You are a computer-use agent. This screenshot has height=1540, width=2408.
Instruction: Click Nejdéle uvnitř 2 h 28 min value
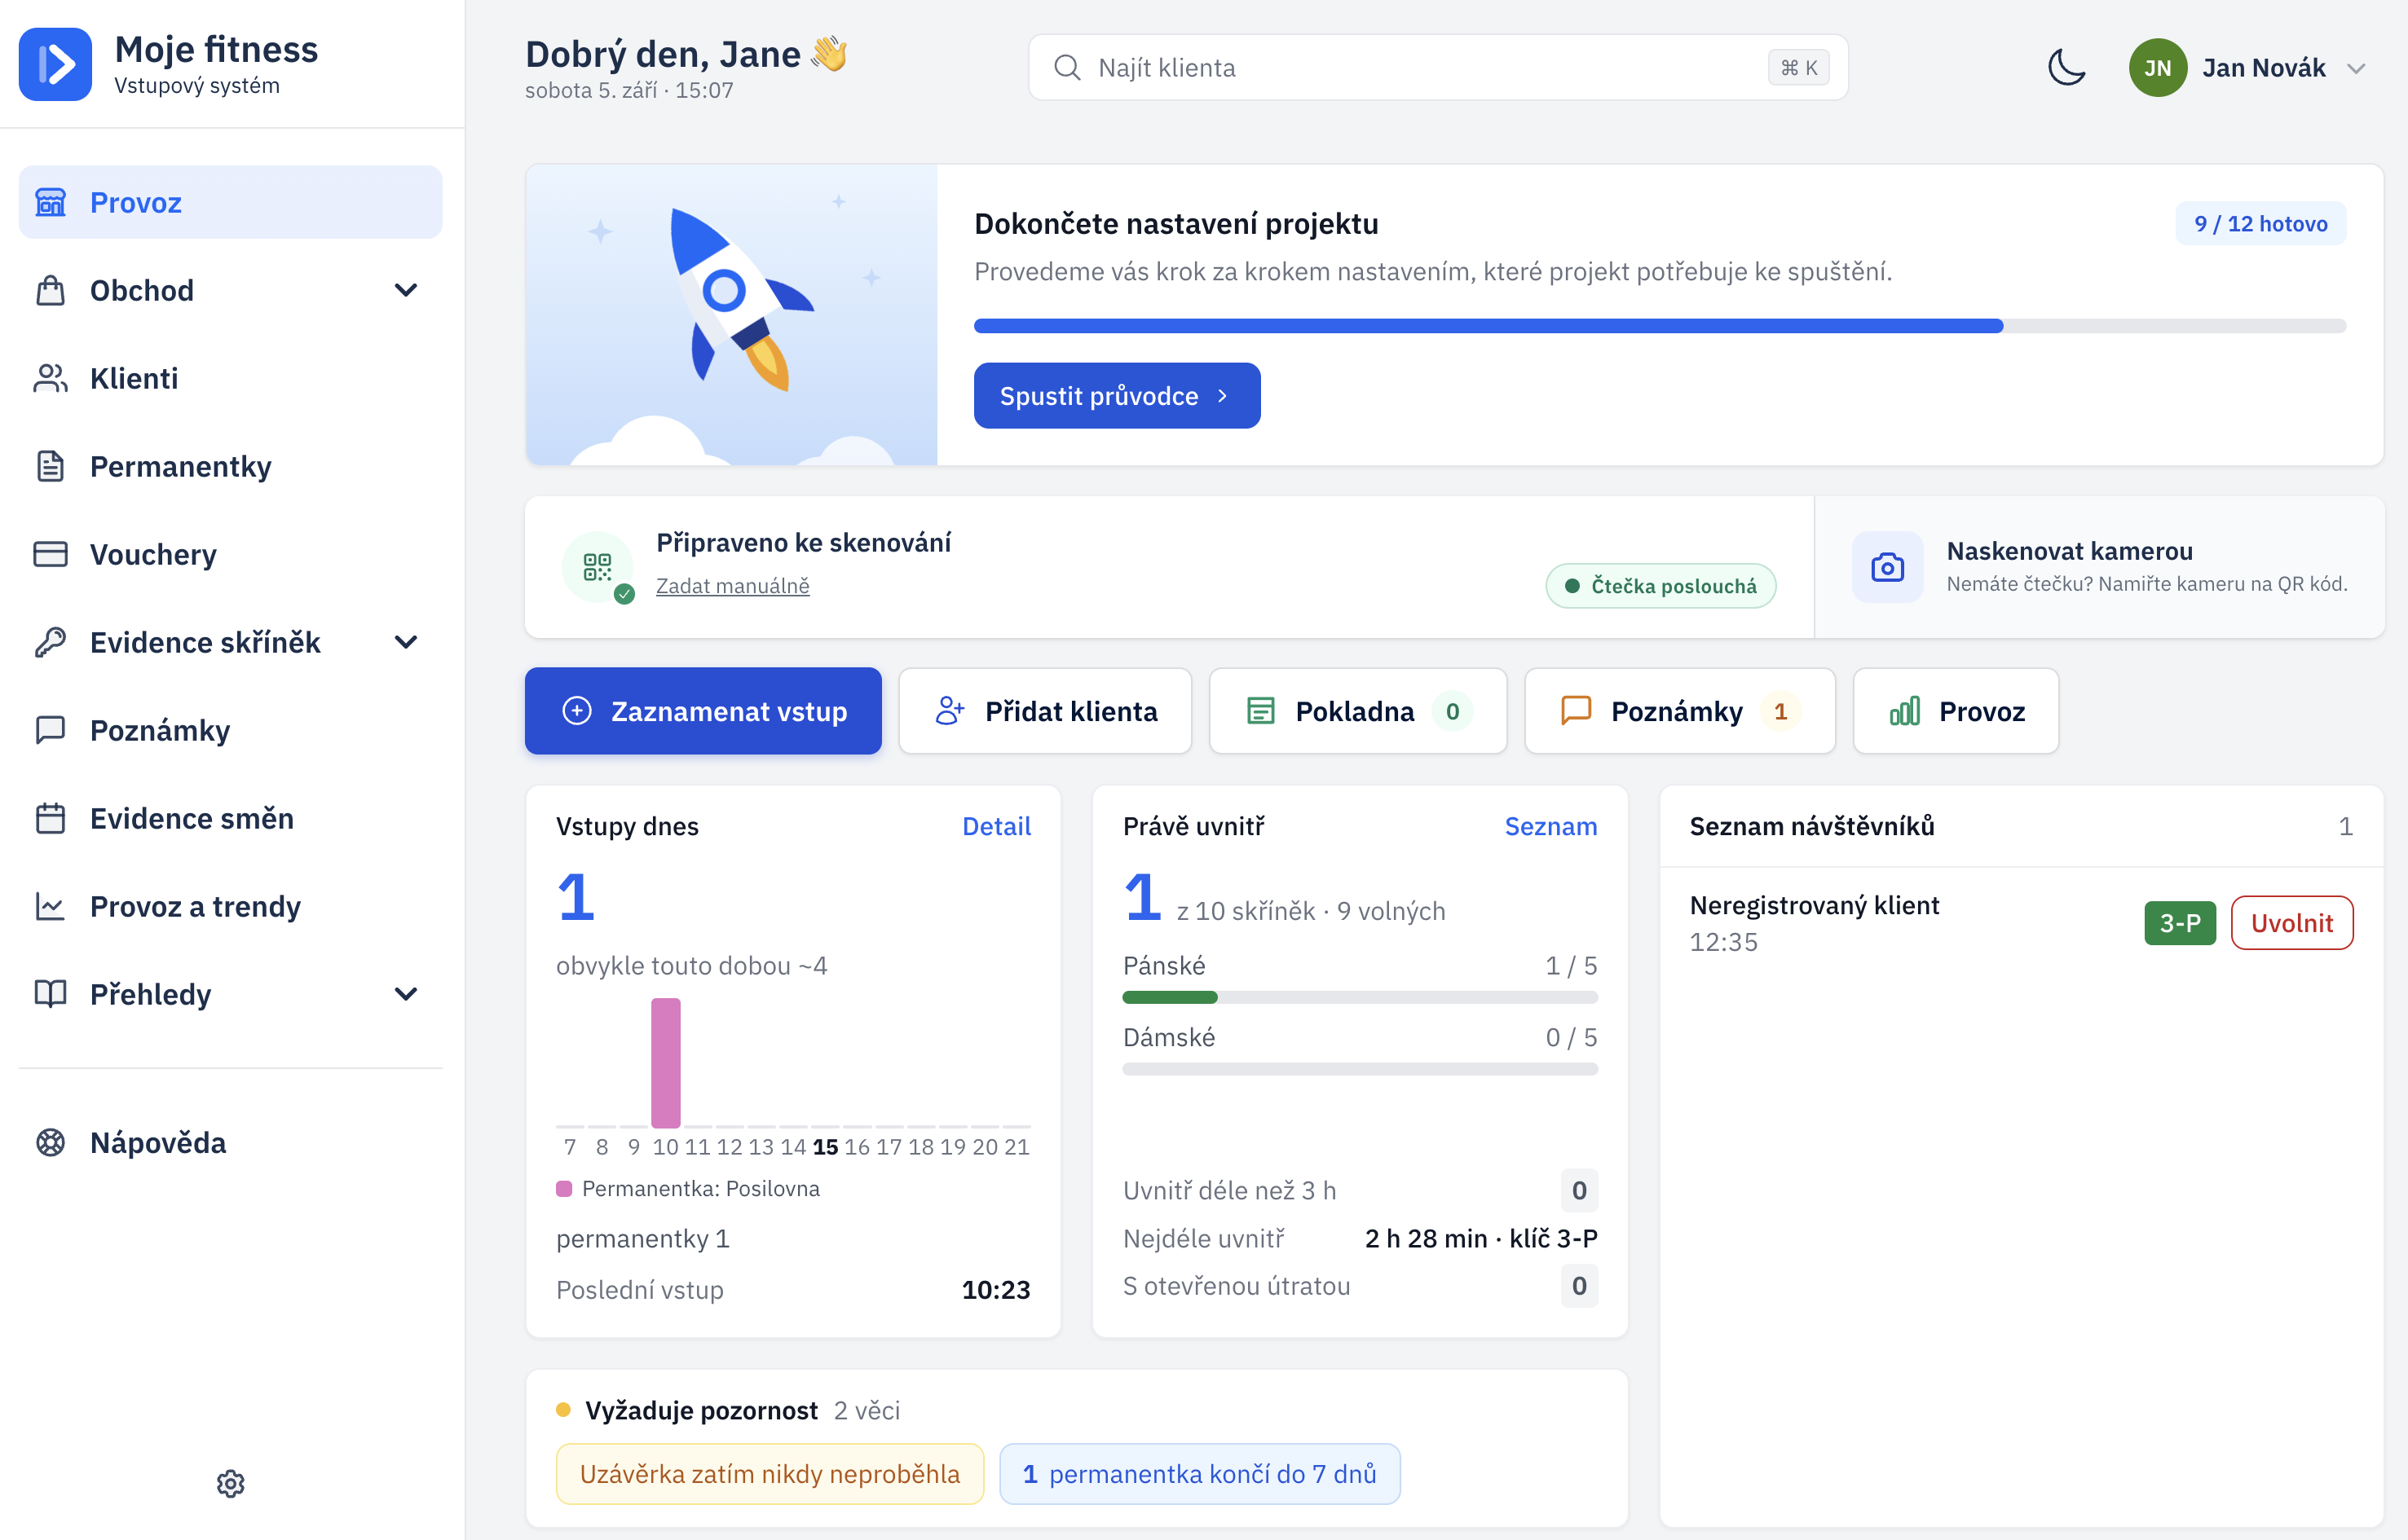coord(1480,1238)
